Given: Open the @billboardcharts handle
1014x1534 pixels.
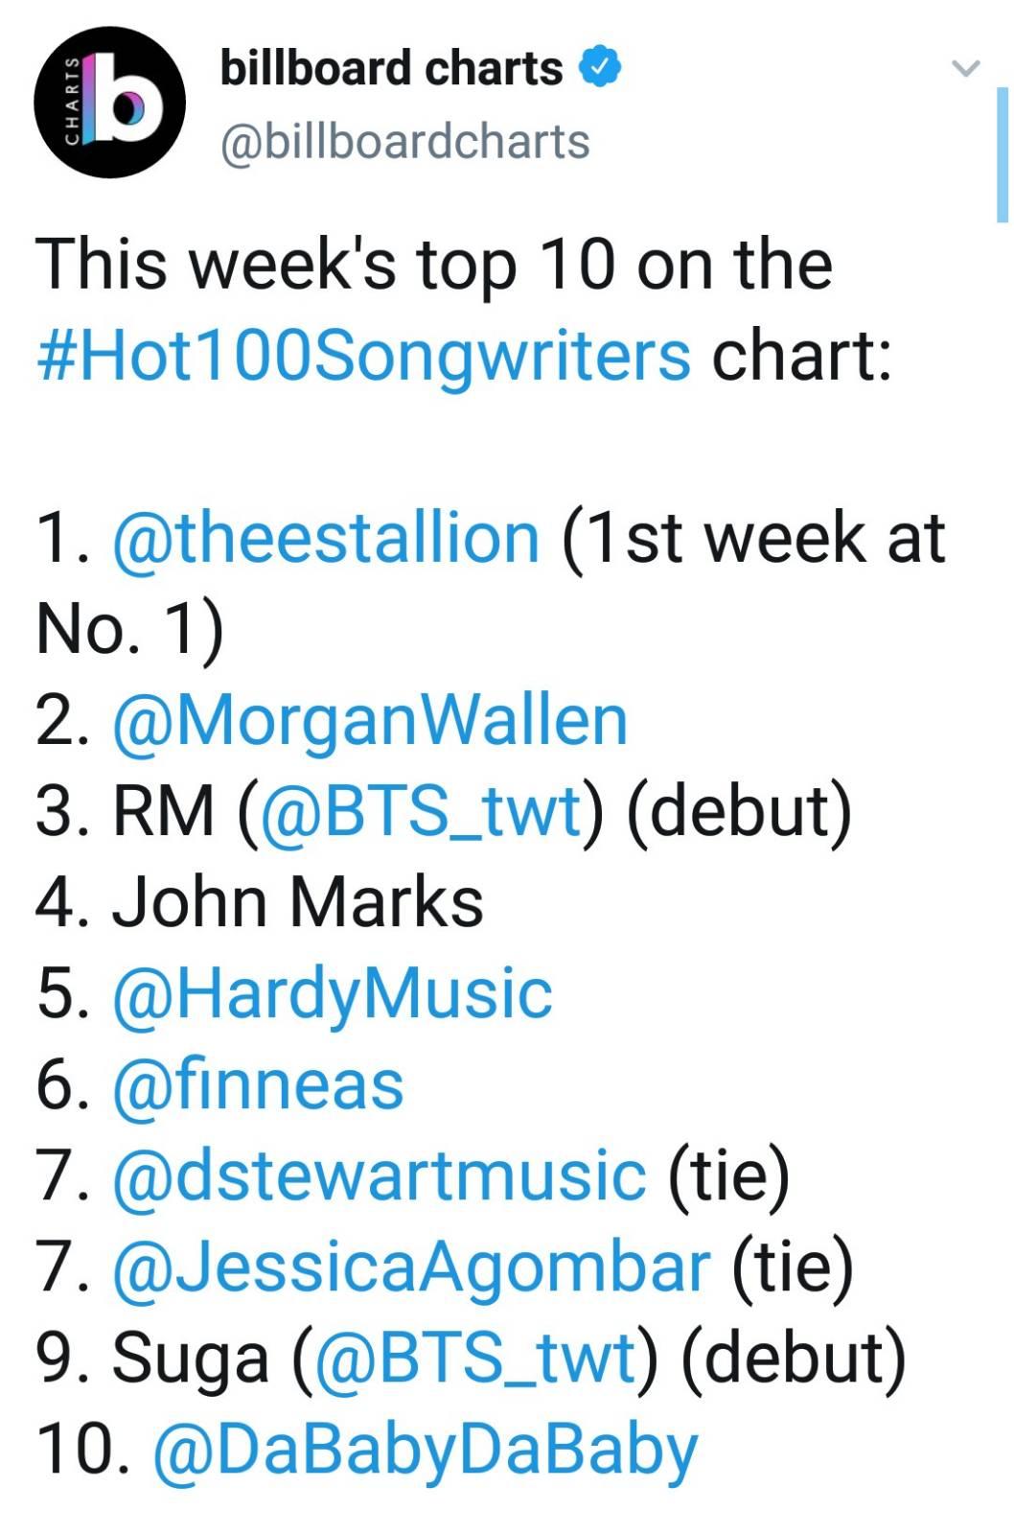Looking at the screenshot, I should click(404, 142).
